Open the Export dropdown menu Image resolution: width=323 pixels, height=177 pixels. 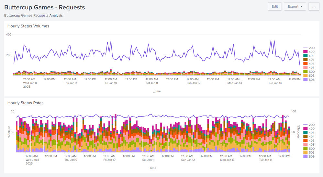pyautogui.click(x=295, y=6)
